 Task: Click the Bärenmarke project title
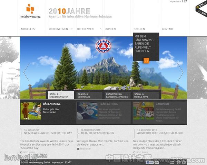pos(52,104)
